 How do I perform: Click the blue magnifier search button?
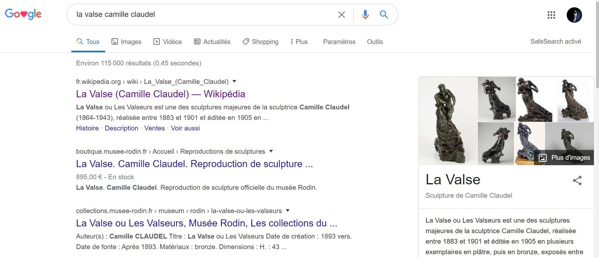point(384,14)
